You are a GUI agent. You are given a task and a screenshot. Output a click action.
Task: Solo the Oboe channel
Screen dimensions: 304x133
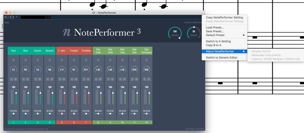(24, 79)
